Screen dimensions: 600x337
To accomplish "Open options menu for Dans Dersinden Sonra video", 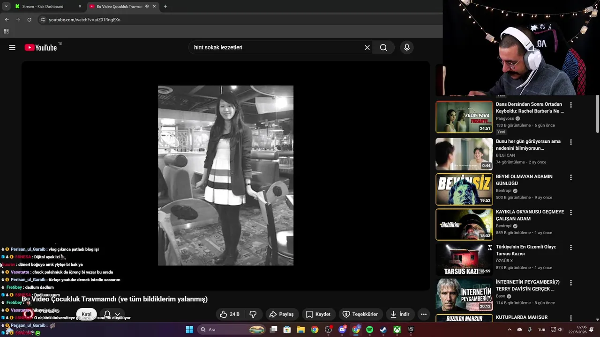I will point(570,105).
